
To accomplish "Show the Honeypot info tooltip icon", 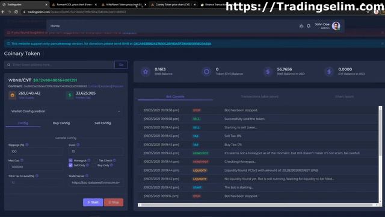I will [89, 160].
